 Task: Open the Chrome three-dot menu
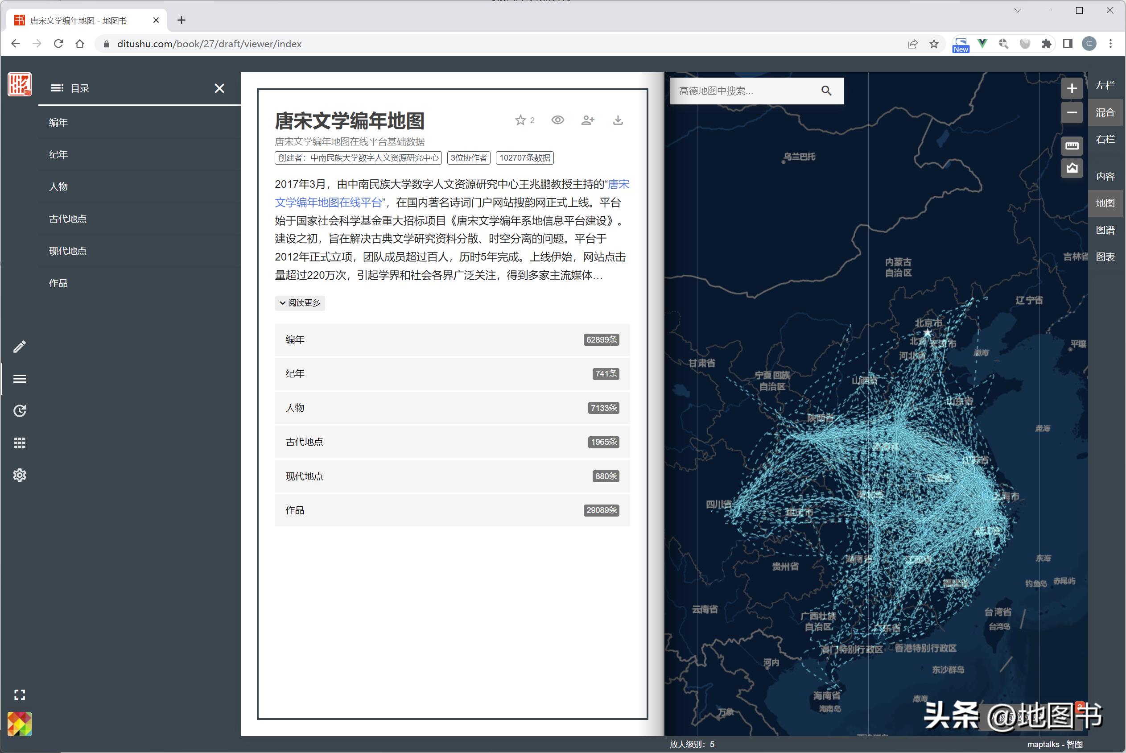pos(1111,44)
